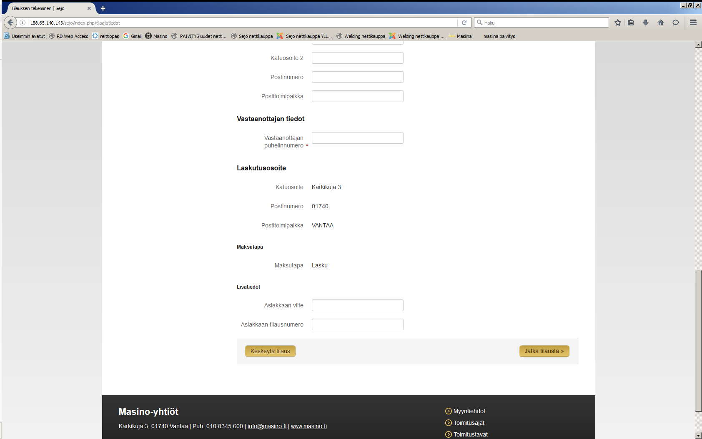
Task: Go to the browser home icon
Action: tap(661, 22)
